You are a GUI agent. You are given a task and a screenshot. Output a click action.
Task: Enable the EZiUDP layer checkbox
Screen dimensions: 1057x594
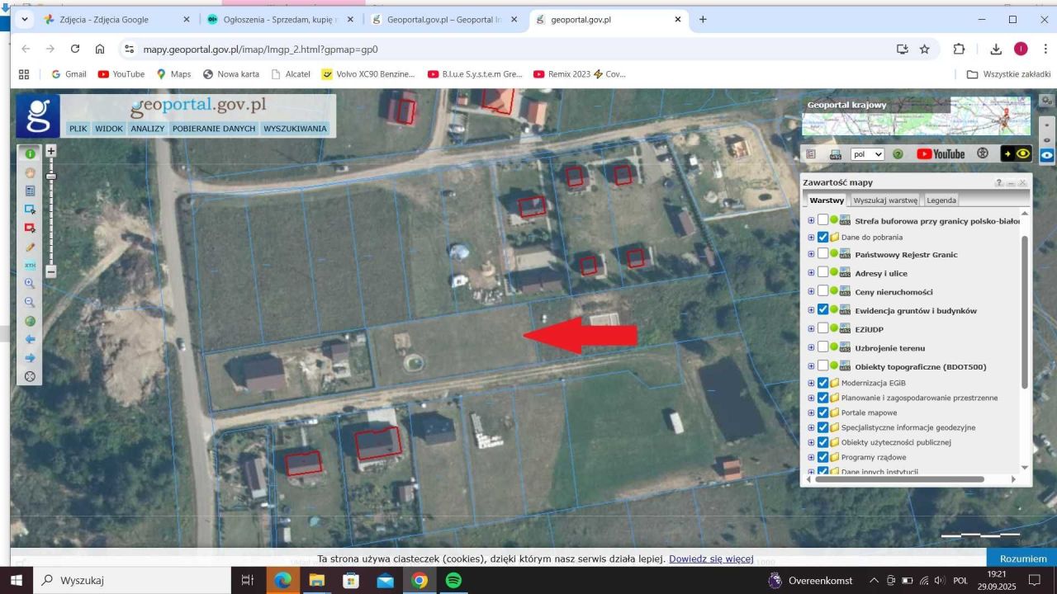(x=822, y=328)
